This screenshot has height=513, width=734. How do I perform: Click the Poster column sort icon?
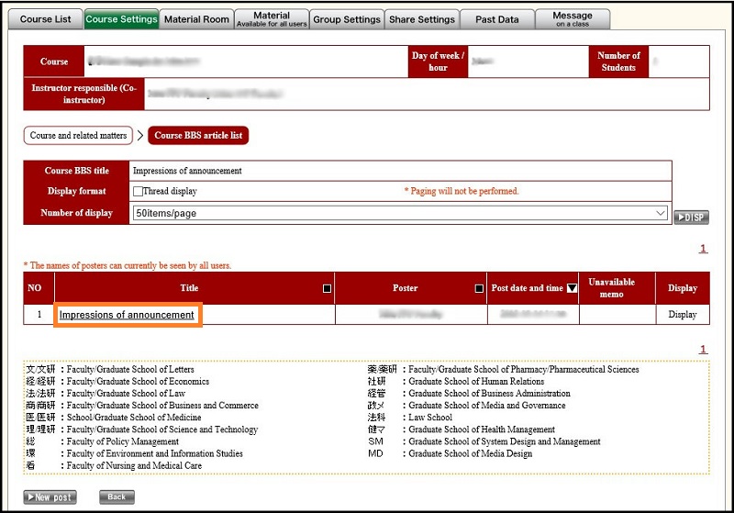click(x=479, y=289)
